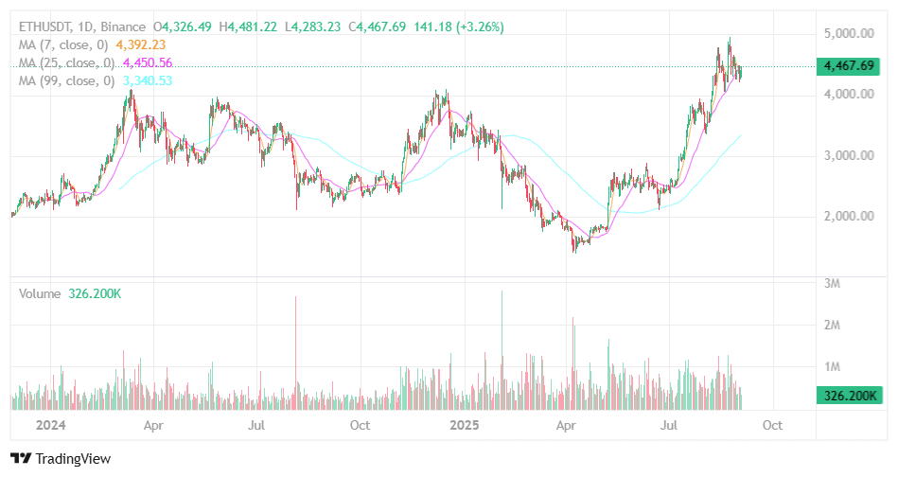Click the 2025 time axis label

coord(464,426)
